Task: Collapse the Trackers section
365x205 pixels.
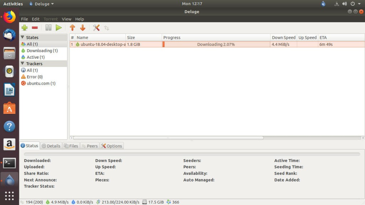Action: [x=22, y=63]
